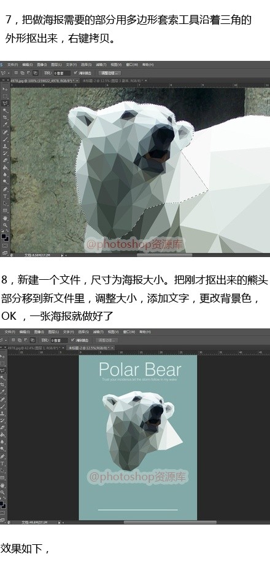Enable intersect-with-selection mode above the bear photo
Image resolution: width=270 pixels, height=567 pixels.
coord(36,73)
